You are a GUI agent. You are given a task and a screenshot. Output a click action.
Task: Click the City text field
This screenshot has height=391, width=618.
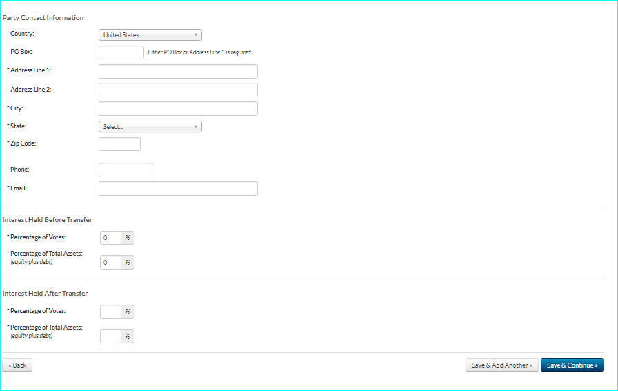point(178,108)
